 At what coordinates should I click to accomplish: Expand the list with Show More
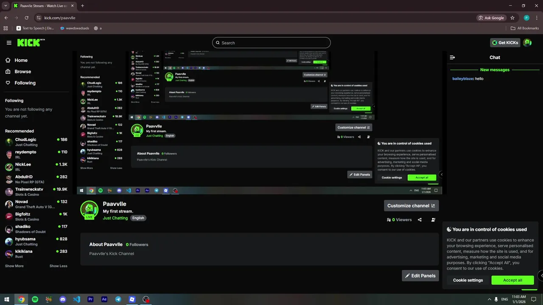[x=14, y=266]
